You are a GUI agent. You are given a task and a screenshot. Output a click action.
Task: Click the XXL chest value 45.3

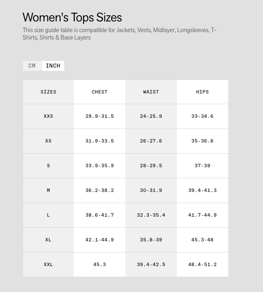(x=99, y=264)
